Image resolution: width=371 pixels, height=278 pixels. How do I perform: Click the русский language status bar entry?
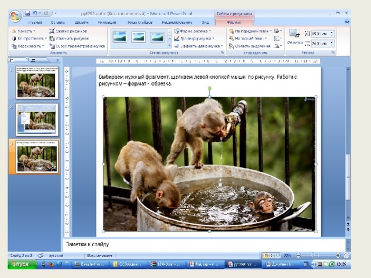coord(56,255)
